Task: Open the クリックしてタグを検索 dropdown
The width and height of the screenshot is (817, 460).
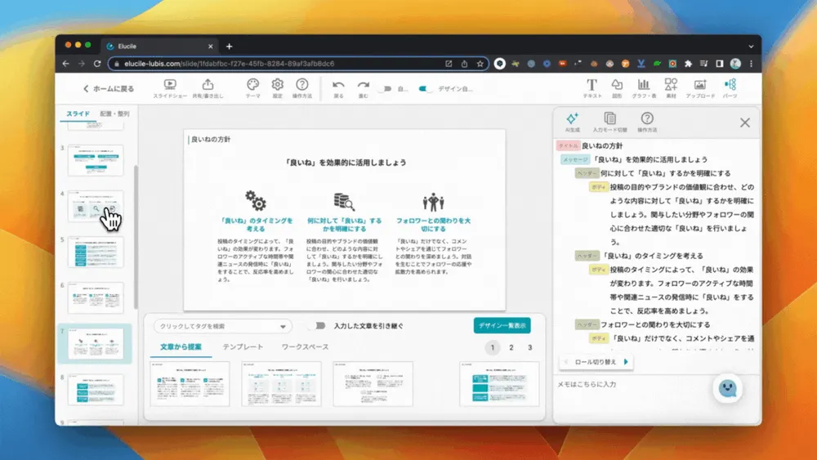Action: 222,326
